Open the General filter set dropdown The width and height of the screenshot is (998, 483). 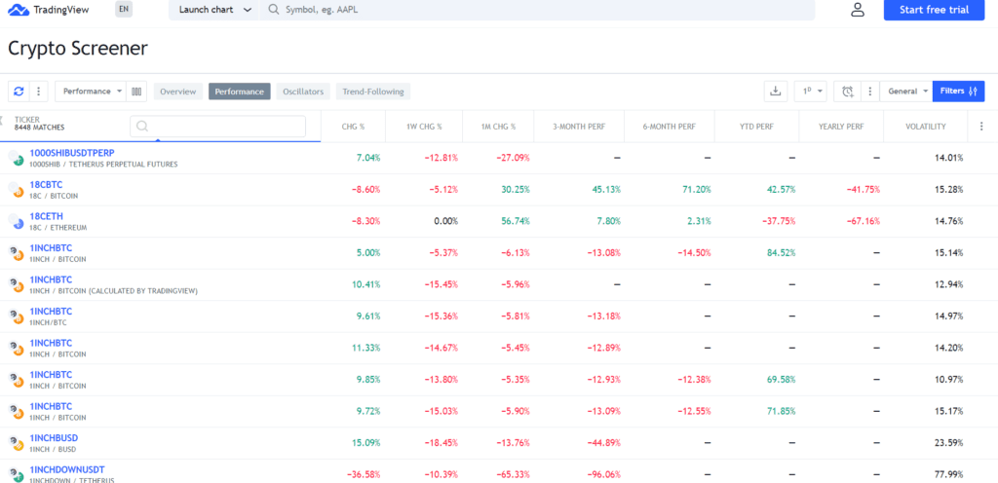click(906, 92)
